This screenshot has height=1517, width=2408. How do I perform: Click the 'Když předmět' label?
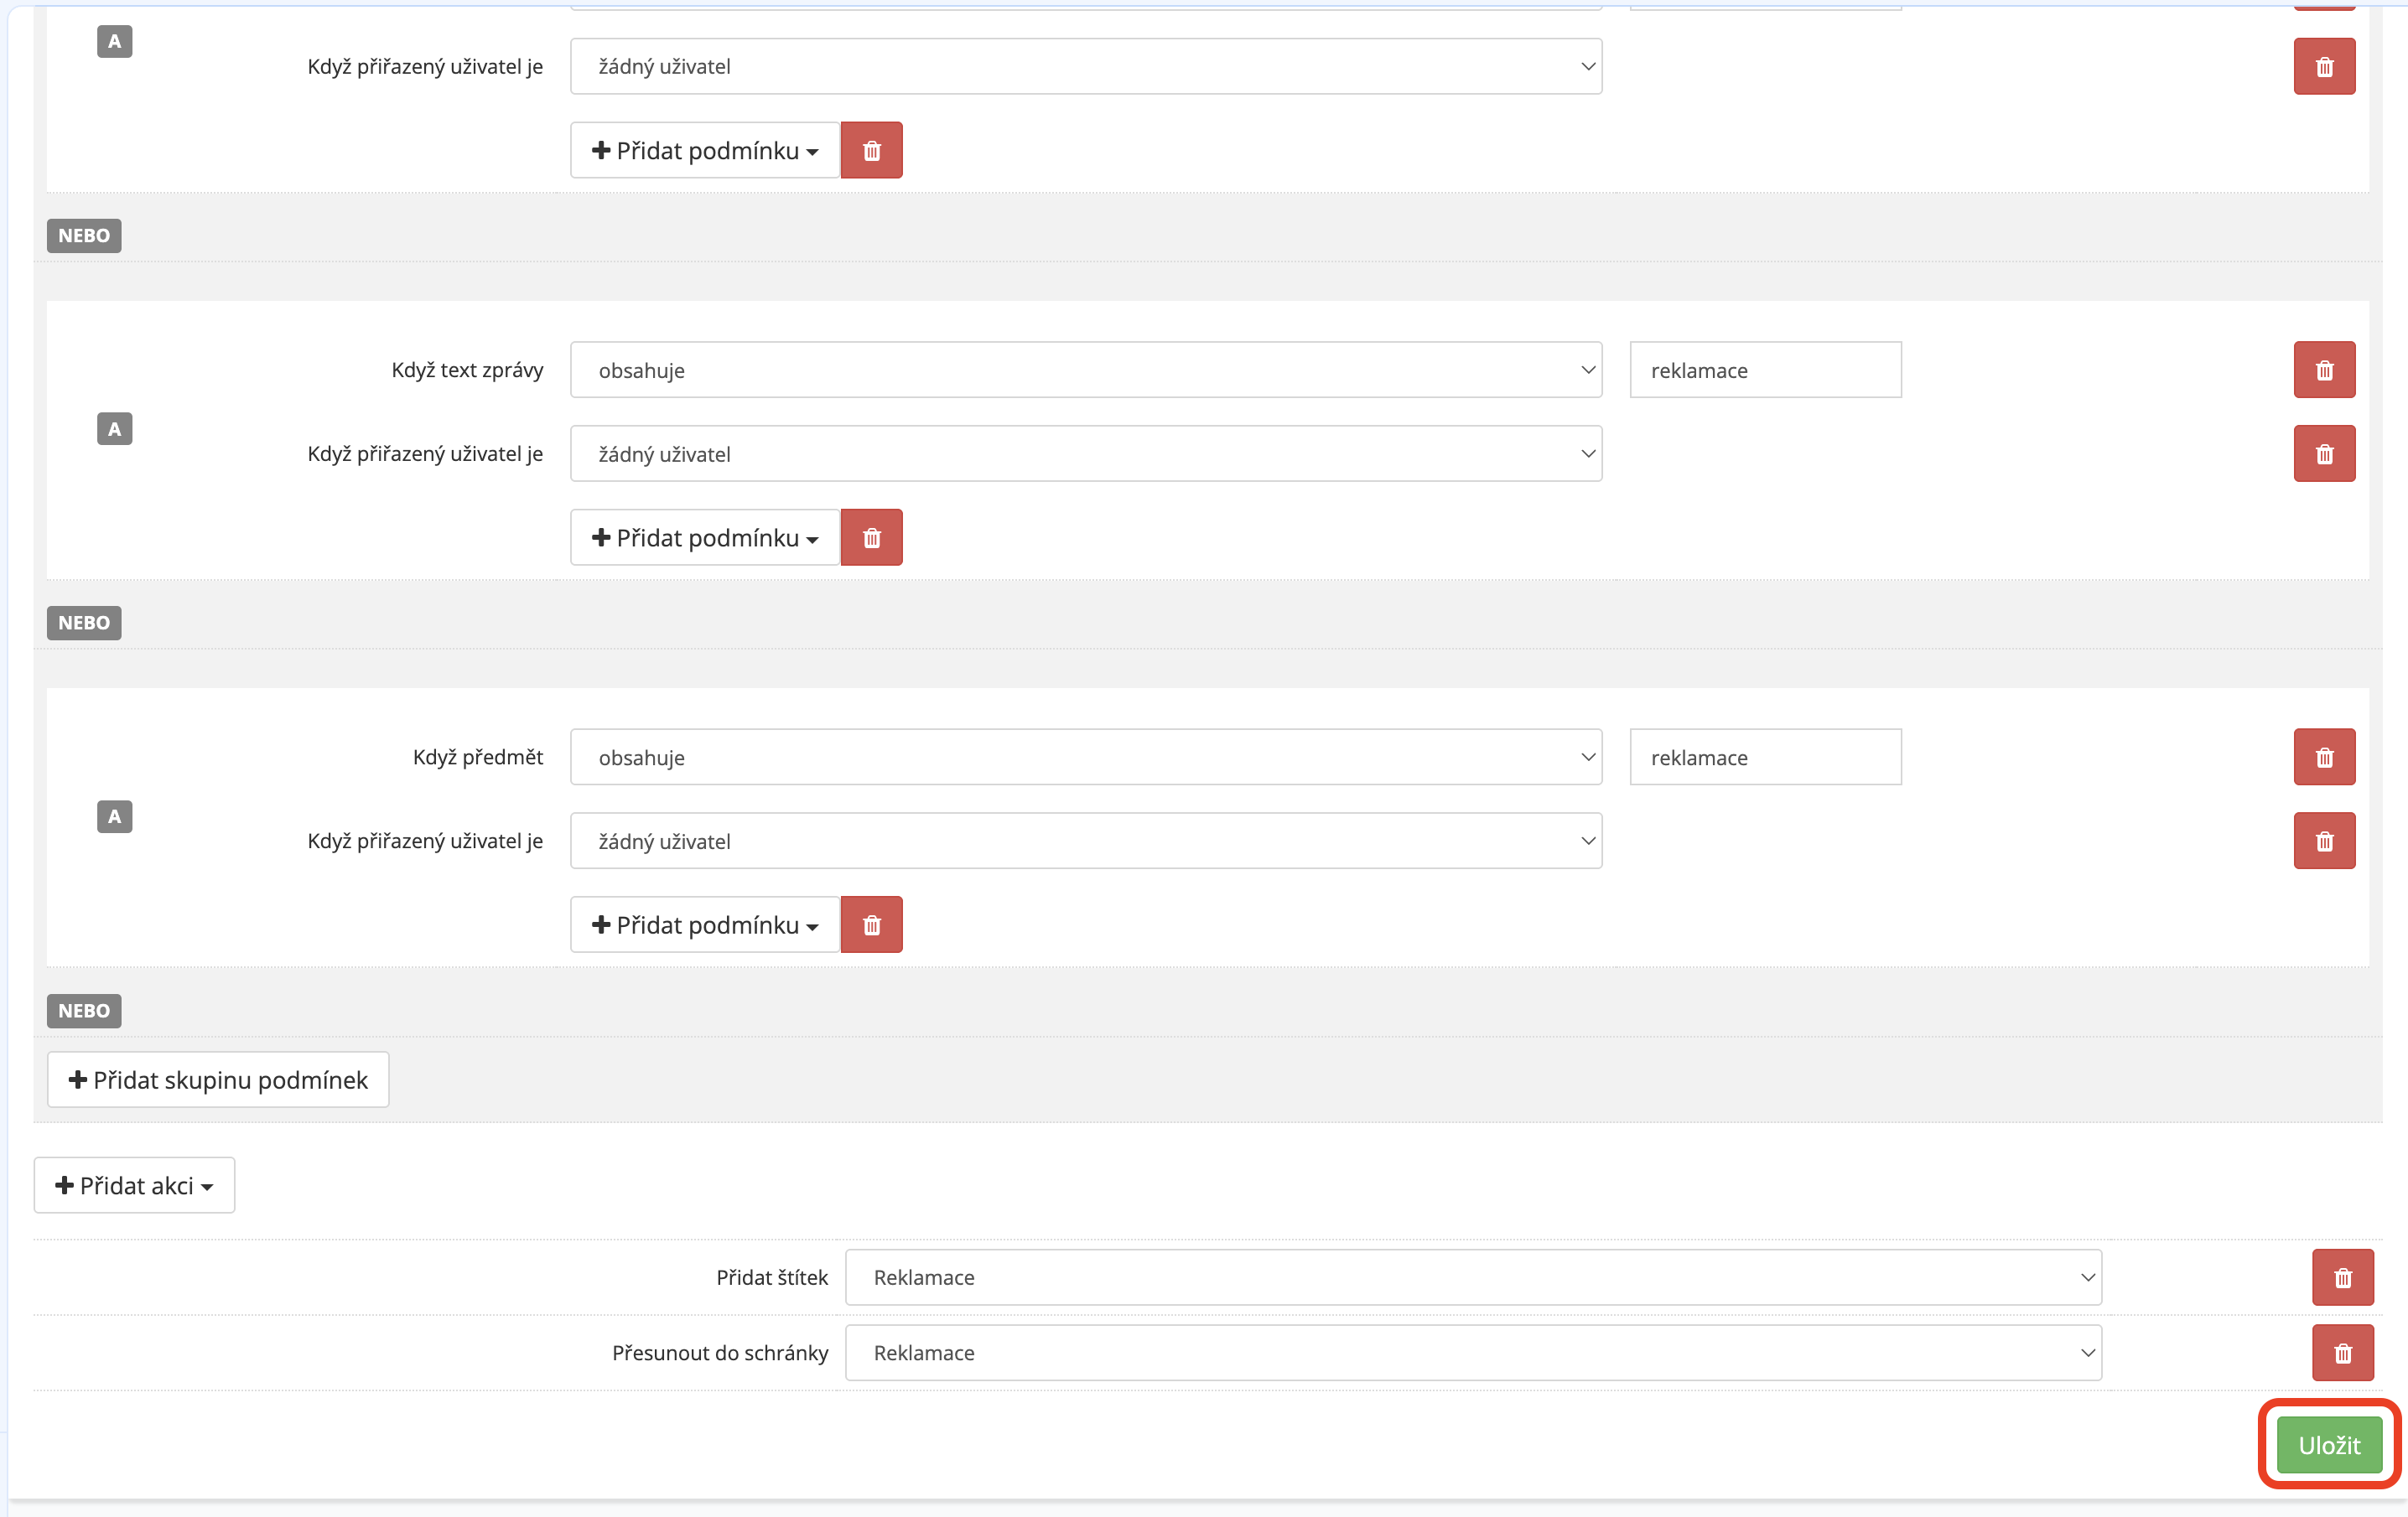(478, 757)
